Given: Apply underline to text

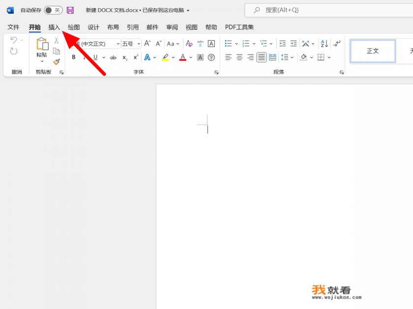Looking at the screenshot, I should coord(95,56).
